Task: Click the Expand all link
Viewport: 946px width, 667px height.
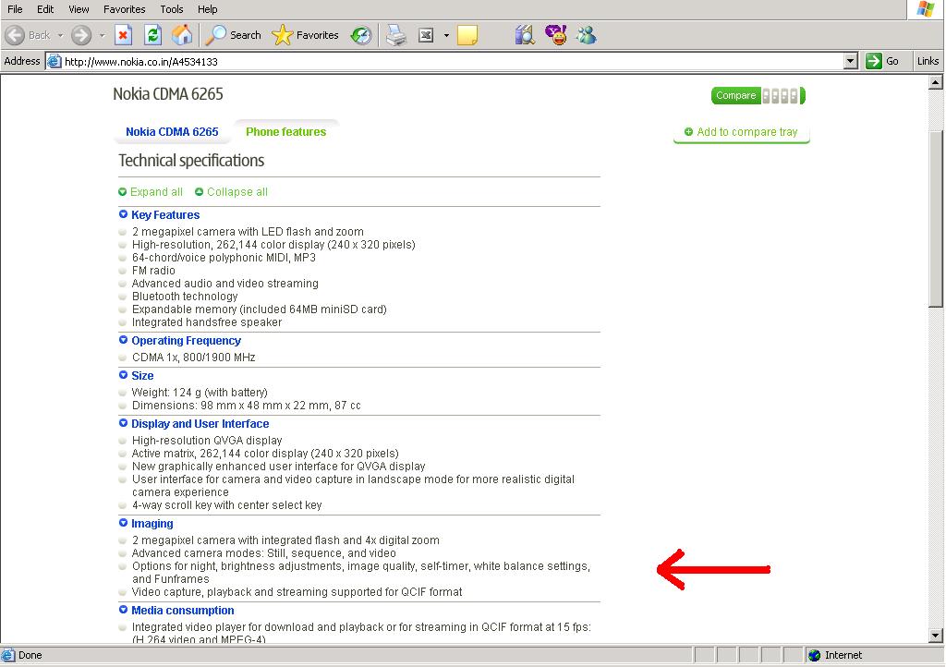Action: tap(151, 192)
